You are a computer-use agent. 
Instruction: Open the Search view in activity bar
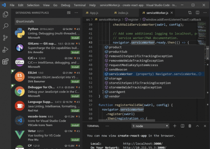coord(5,26)
